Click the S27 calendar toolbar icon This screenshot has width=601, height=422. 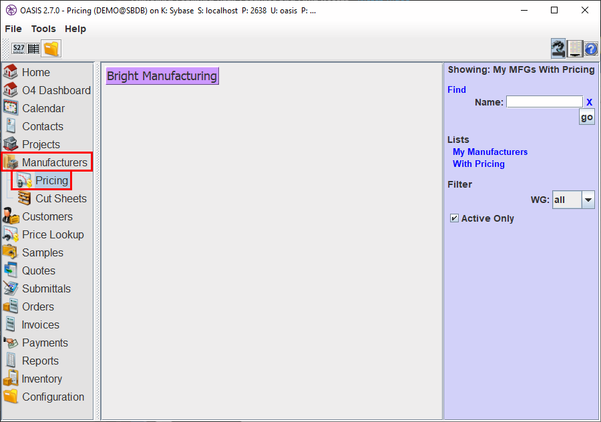click(19, 49)
